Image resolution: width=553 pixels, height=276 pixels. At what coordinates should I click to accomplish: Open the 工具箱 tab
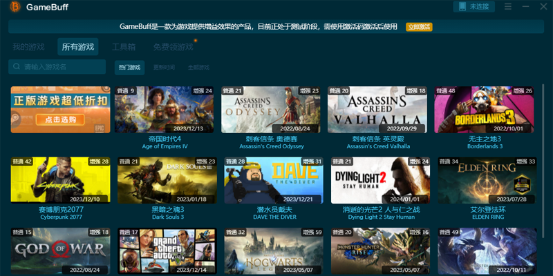[124, 47]
